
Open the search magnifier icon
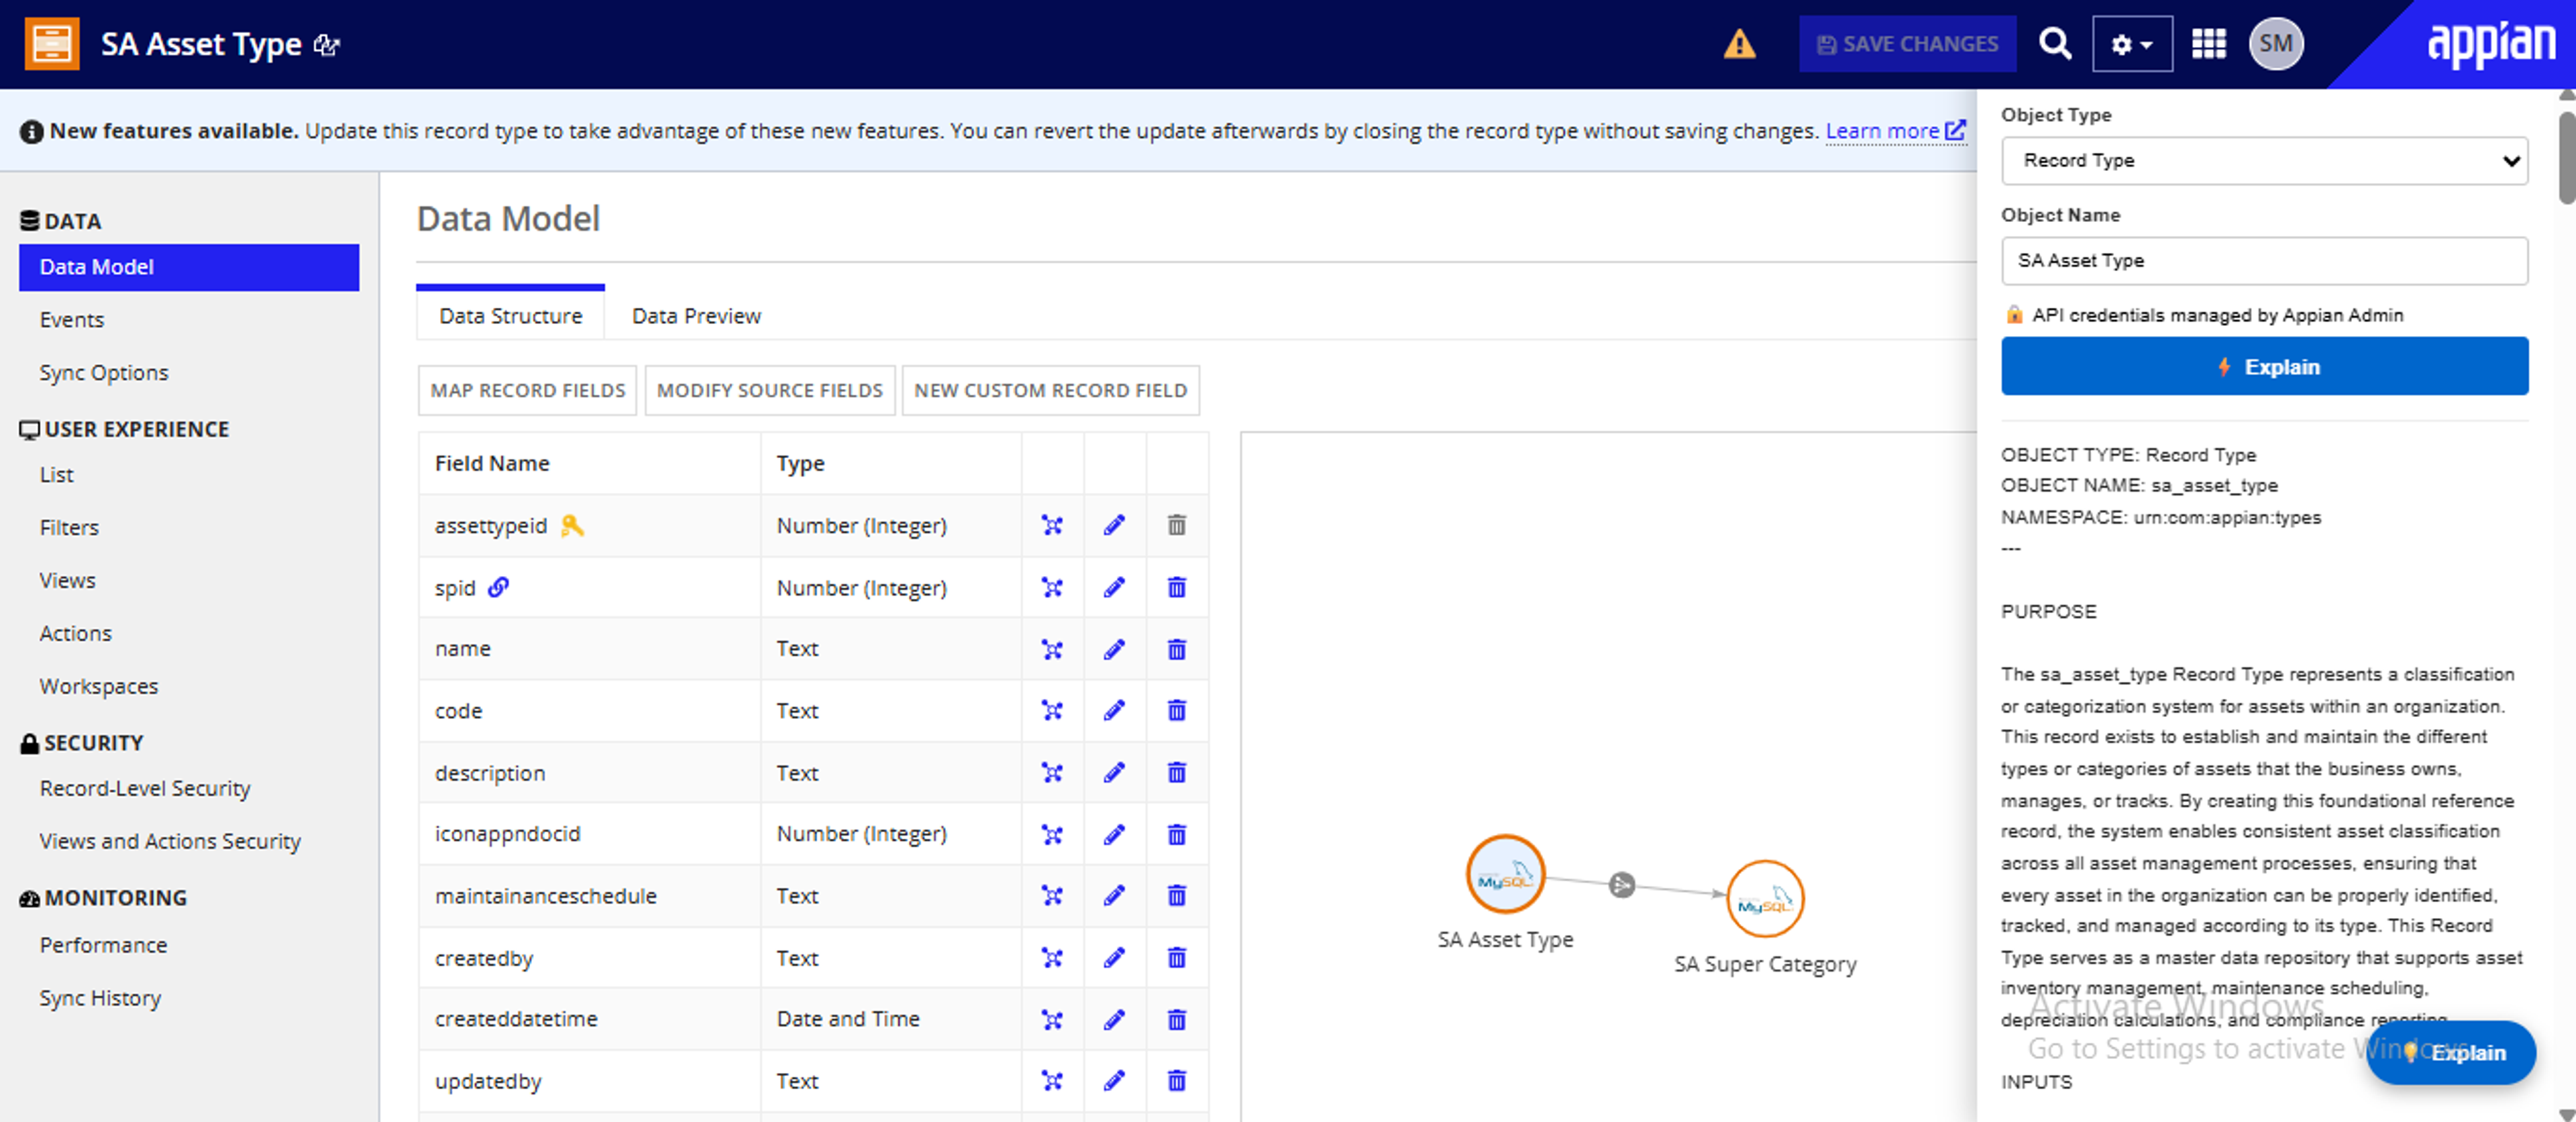(x=2055, y=44)
